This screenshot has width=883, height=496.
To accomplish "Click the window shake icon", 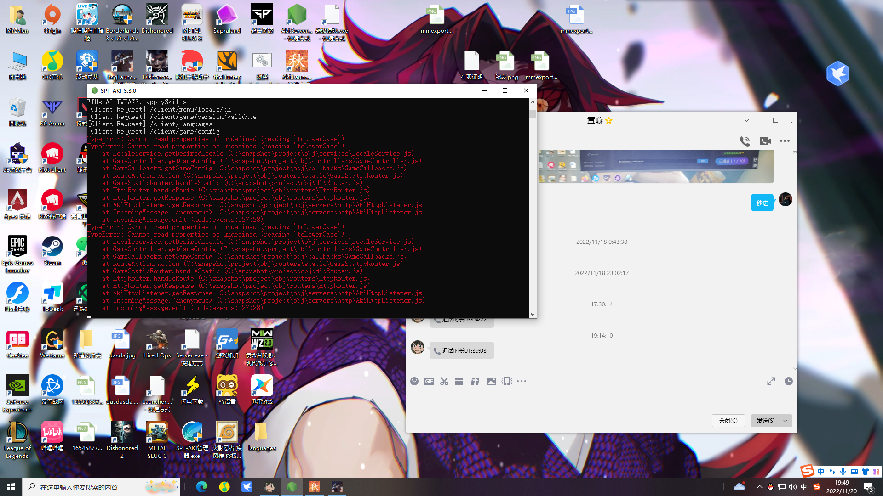I will pyautogui.click(x=507, y=381).
